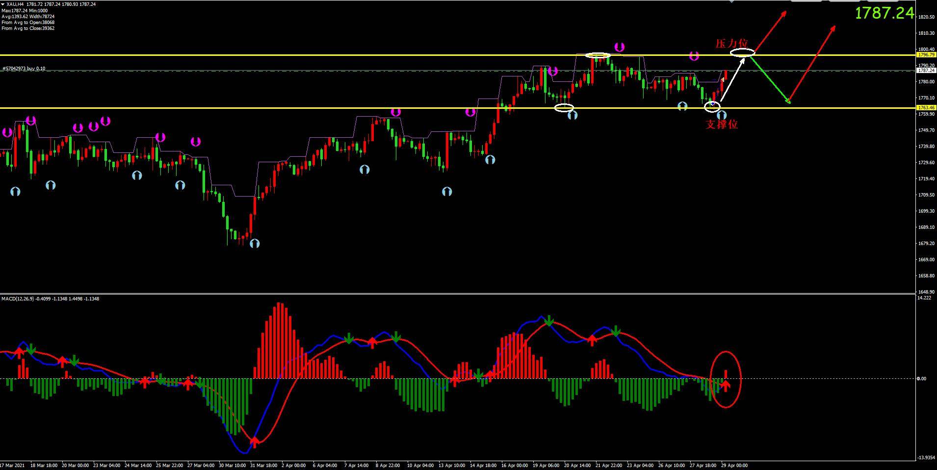Click the 1648.90 price axis label
The image size is (937, 470).
pyautogui.click(x=926, y=292)
